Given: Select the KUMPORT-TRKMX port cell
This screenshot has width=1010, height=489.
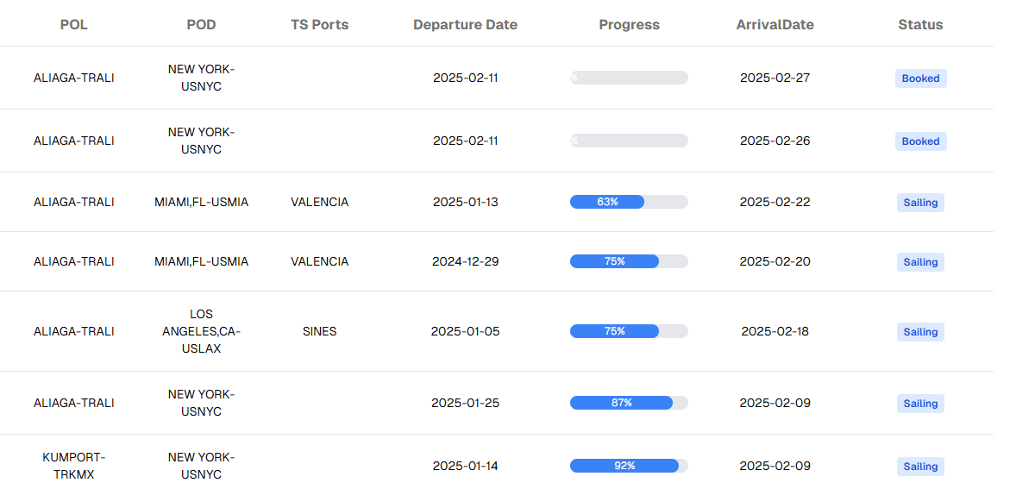Looking at the screenshot, I should (x=74, y=466).
